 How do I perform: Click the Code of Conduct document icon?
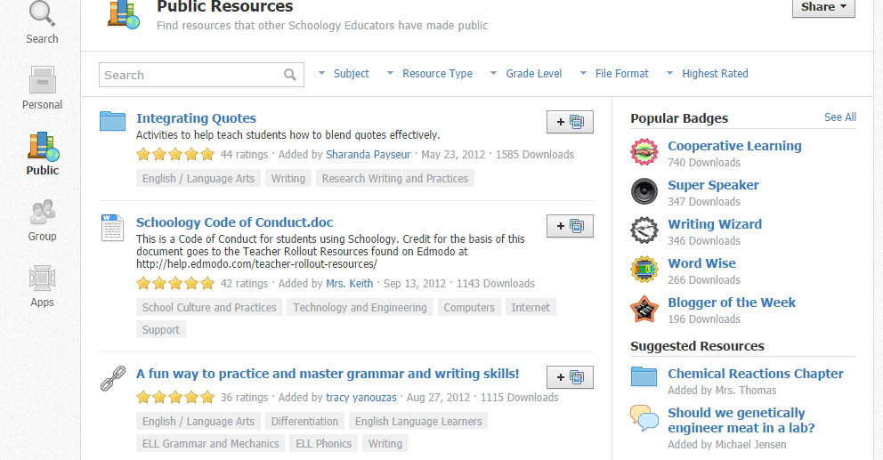point(112,228)
